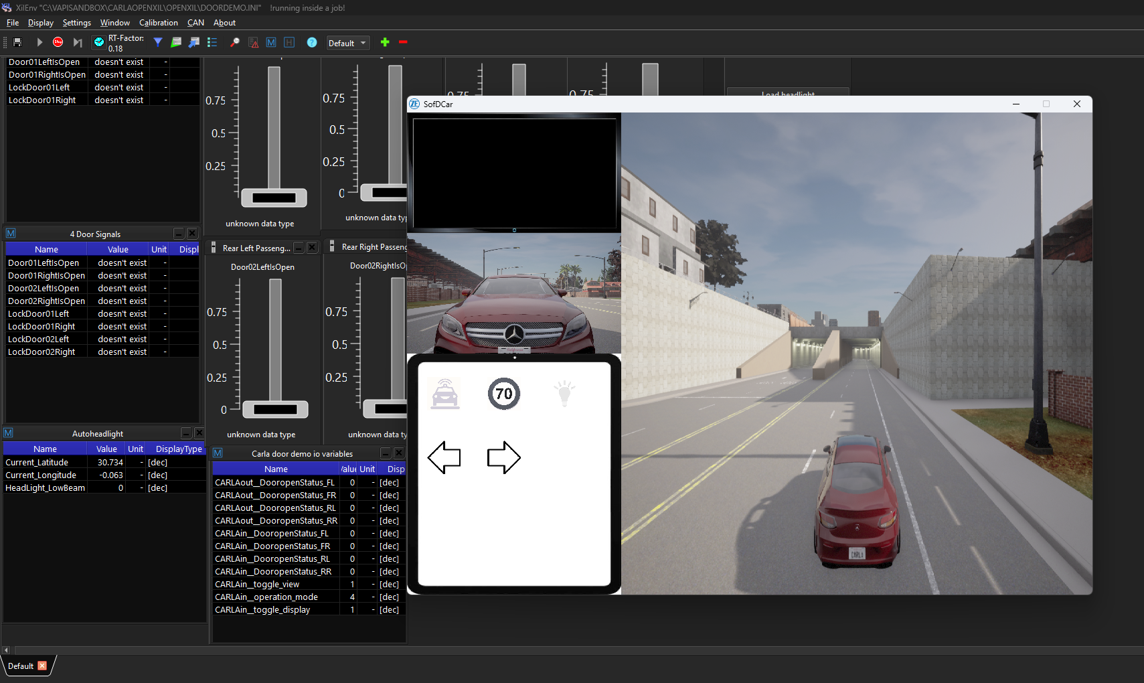Toggle headlights with the bulb icon

click(x=564, y=394)
